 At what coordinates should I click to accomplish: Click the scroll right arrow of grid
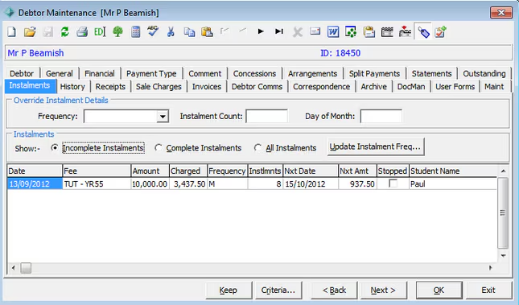click(491, 267)
